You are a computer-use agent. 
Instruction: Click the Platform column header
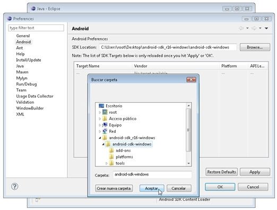pyautogui.click(x=233, y=66)
